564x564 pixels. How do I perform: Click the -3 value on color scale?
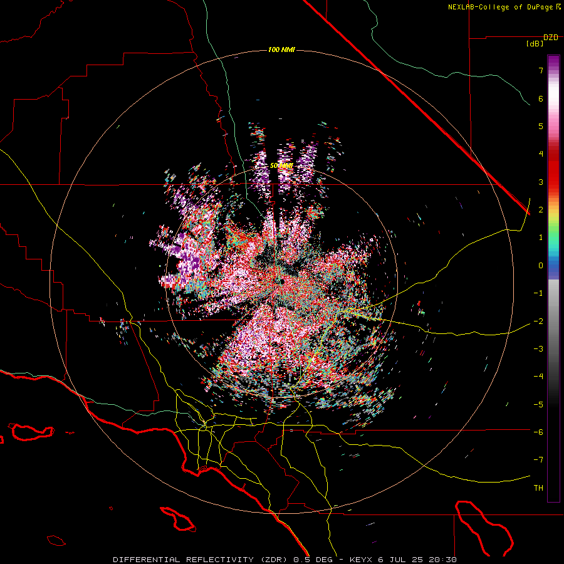point(538,348)
